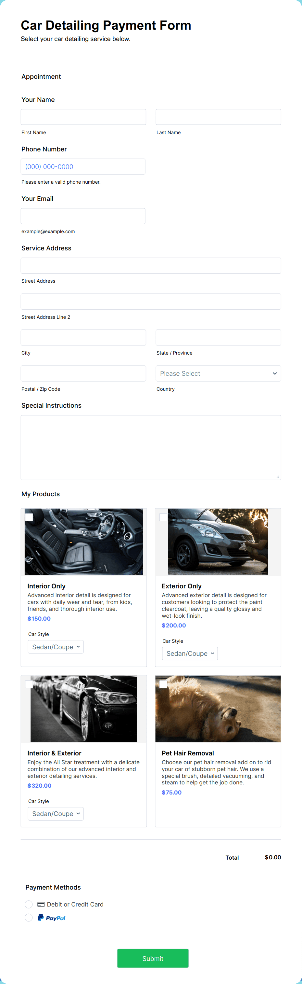Click the Interior & Exterior car image
Viewport: 302px width, 984px height.
(84, 708)
